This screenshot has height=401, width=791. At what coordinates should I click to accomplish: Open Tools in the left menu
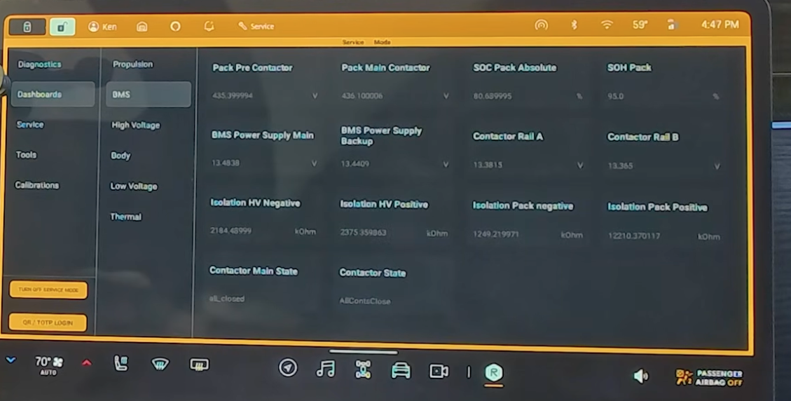[26, 154]
